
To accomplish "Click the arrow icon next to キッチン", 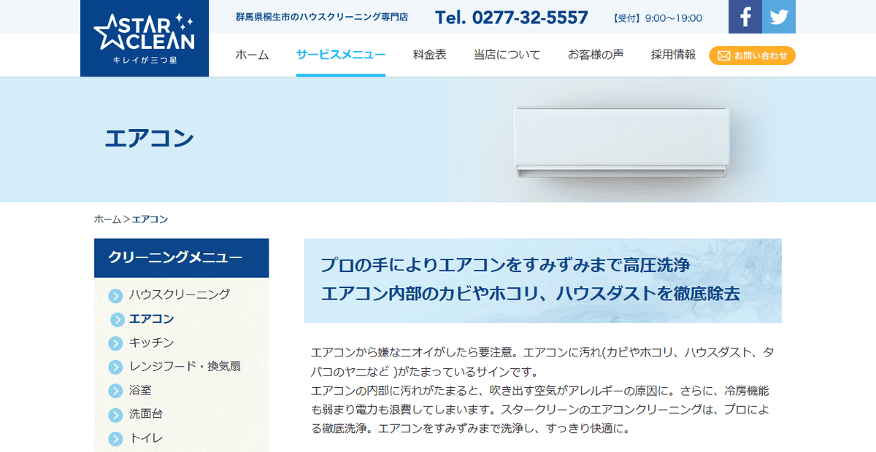I will pyautogui.click(x=115, y=343).
